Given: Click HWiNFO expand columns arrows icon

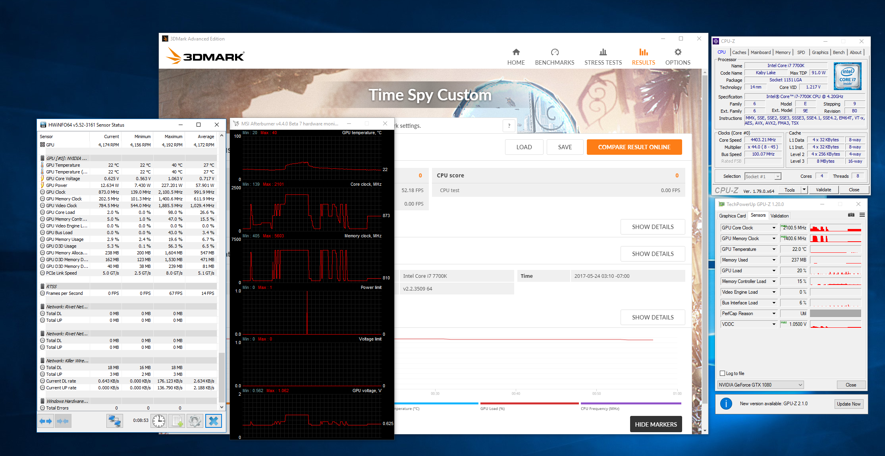Looking at the screenshot, I should (46, 421).
